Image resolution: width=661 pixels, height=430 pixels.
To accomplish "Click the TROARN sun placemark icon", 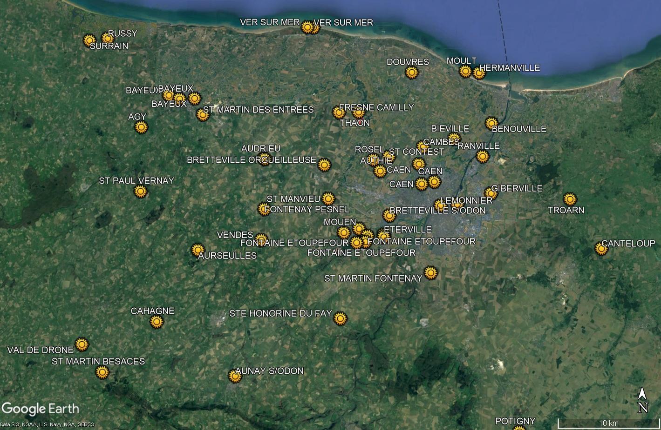I will [x=570, y=199].
